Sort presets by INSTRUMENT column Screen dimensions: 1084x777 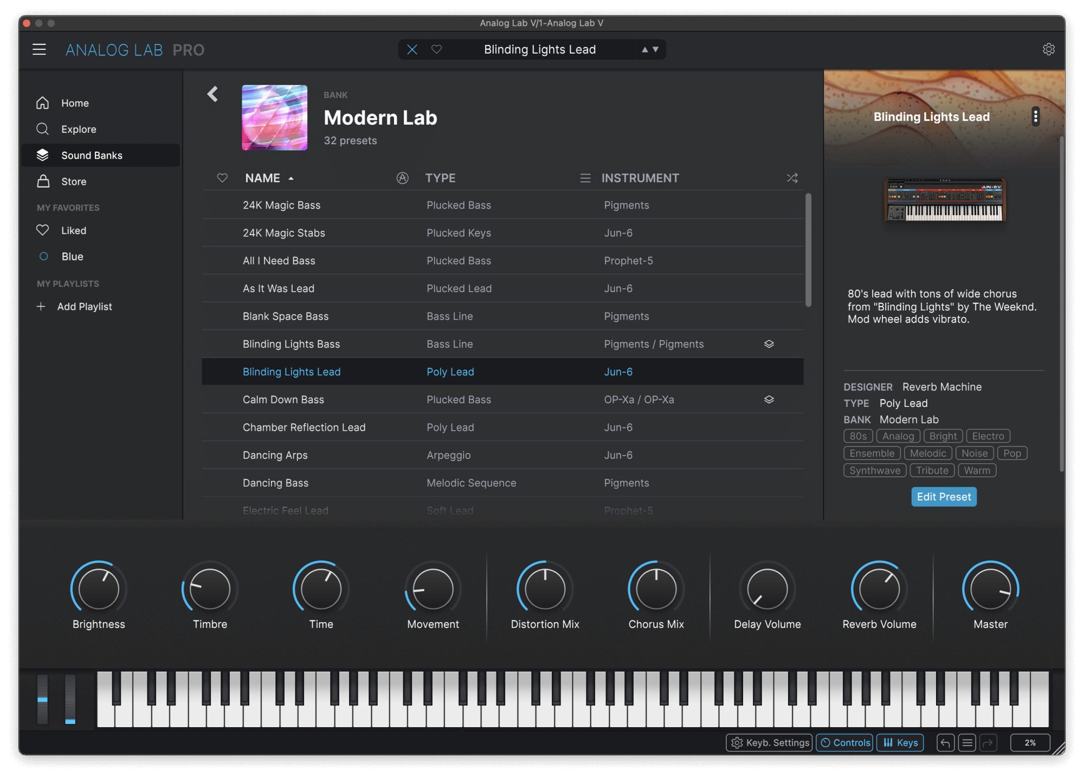pyautogui.click(x=640, y=178)
